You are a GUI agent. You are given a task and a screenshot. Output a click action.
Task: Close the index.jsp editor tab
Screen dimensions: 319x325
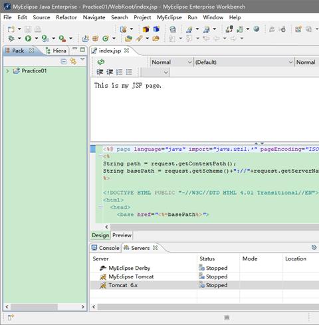coord(126,51)
